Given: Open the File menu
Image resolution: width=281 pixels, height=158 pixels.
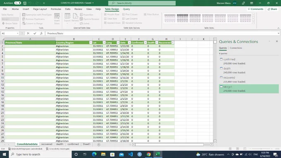Looking at the screenshot, I should [x=5, y=9].
